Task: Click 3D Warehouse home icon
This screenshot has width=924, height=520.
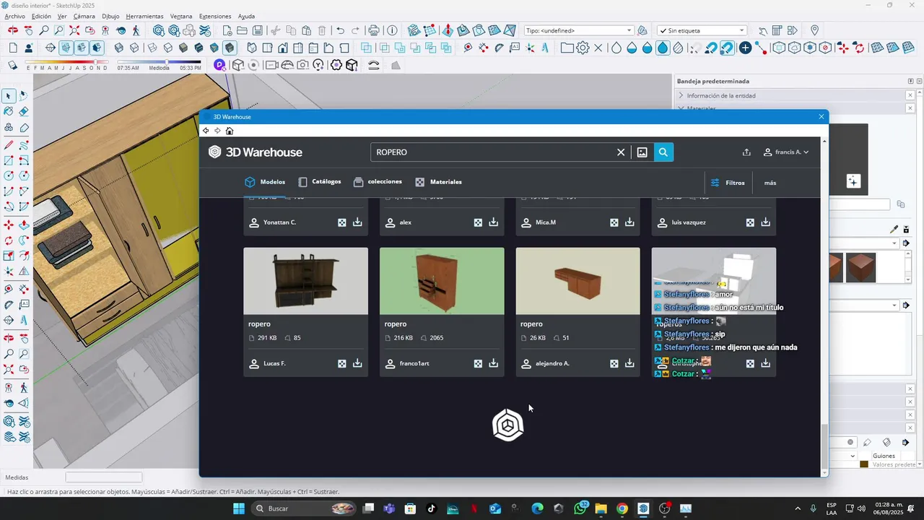Action: (x=230, y=131)
